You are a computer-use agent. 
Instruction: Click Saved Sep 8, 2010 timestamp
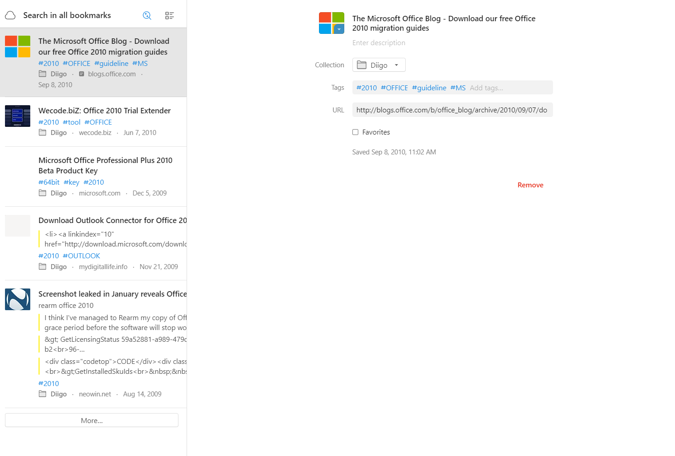(x=394, y=152)
